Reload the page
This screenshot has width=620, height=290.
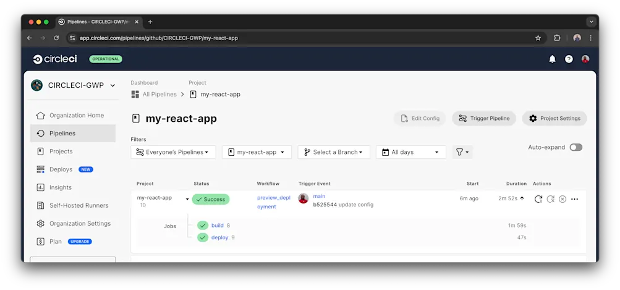click(x=56, y=38)
